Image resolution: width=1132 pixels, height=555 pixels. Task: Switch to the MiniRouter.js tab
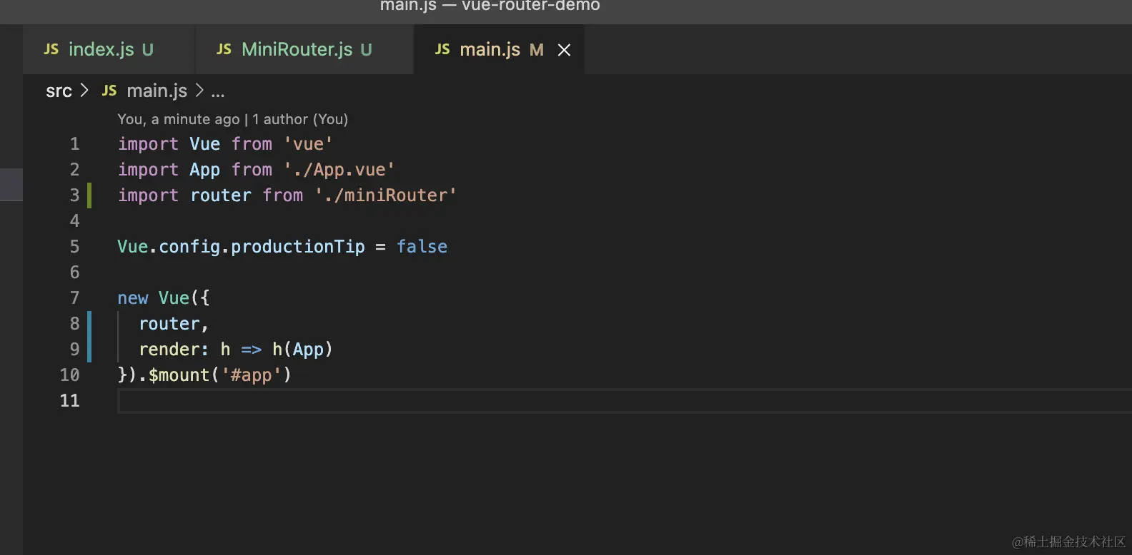pos(297,49)
